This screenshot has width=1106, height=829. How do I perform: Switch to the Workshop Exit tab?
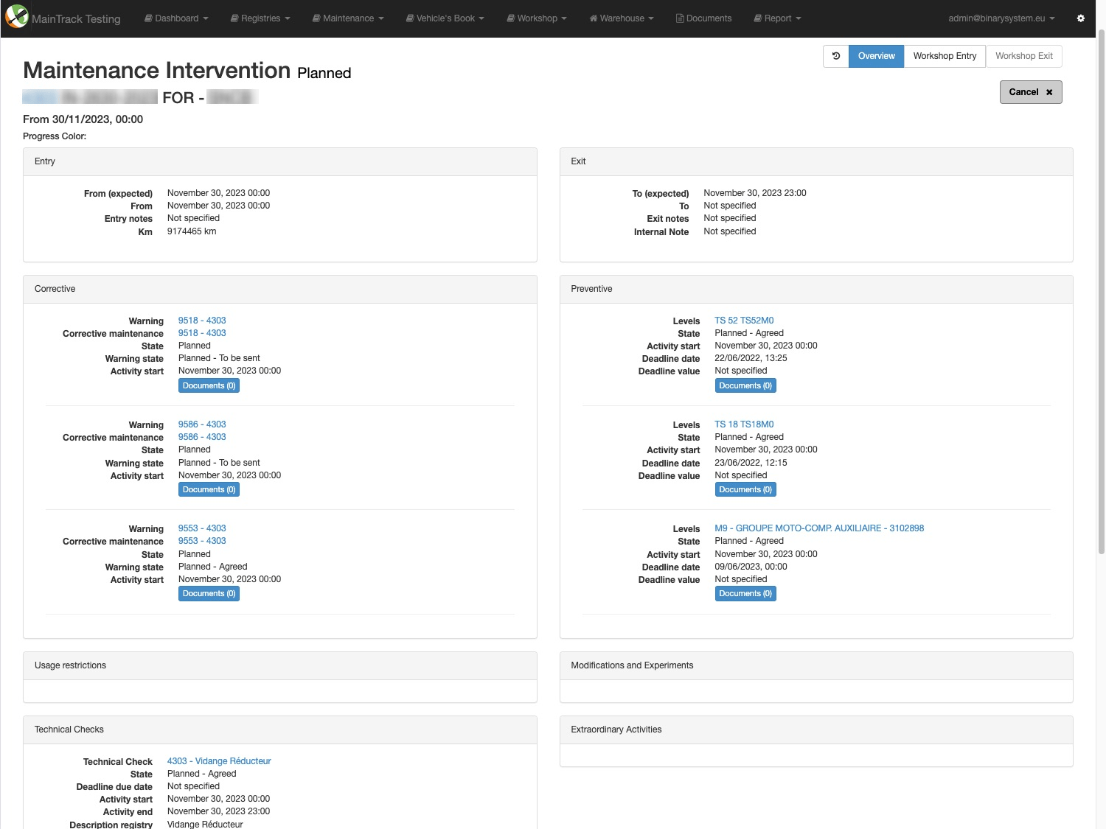tap(1023, 56)
